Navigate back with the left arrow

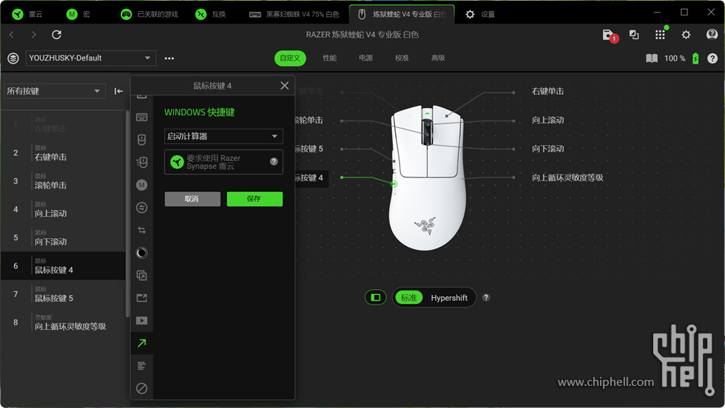(12, 35)
